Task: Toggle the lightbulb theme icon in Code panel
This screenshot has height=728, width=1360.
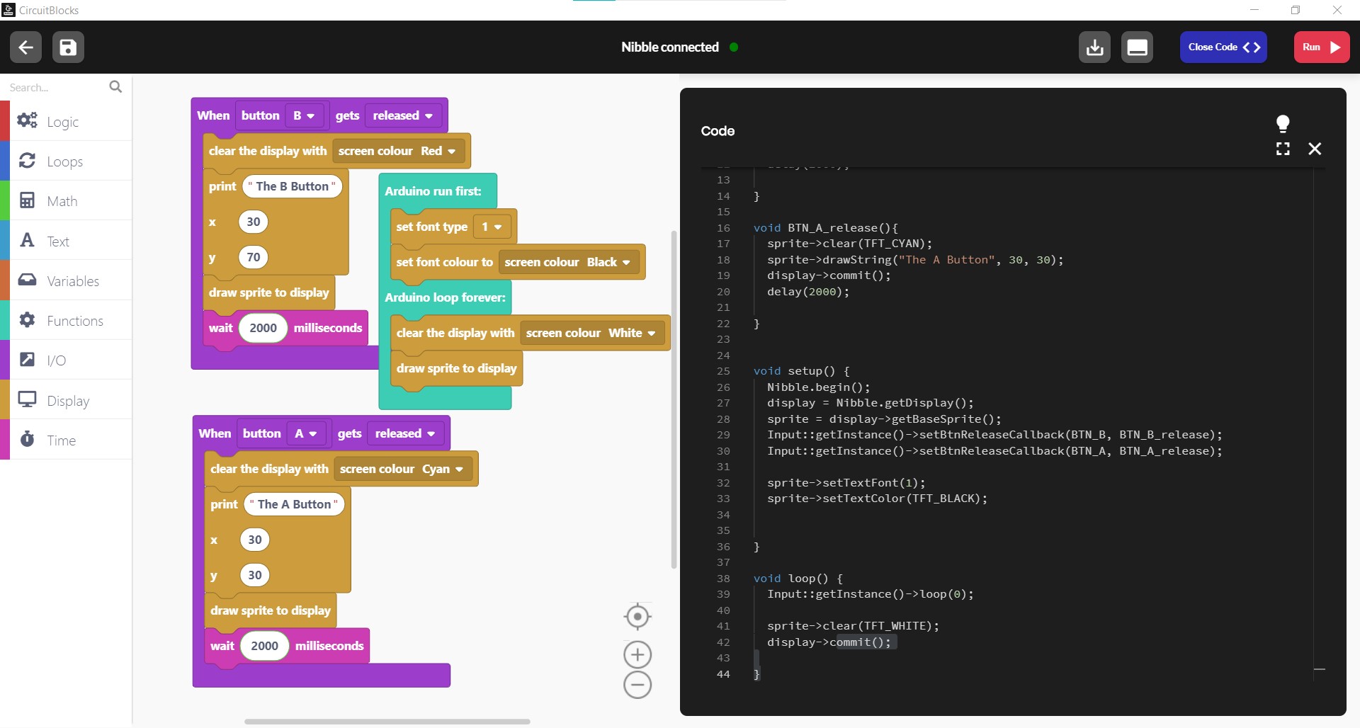Action: coord(1283,124)
